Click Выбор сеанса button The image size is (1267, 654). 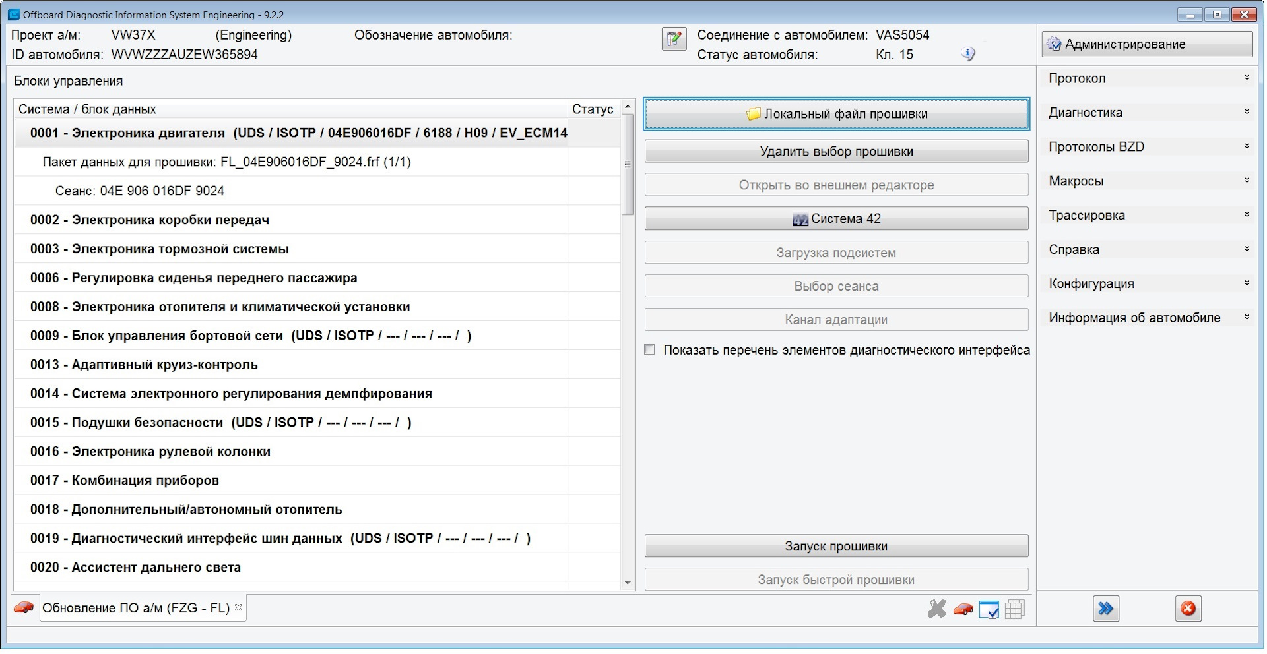836,286
